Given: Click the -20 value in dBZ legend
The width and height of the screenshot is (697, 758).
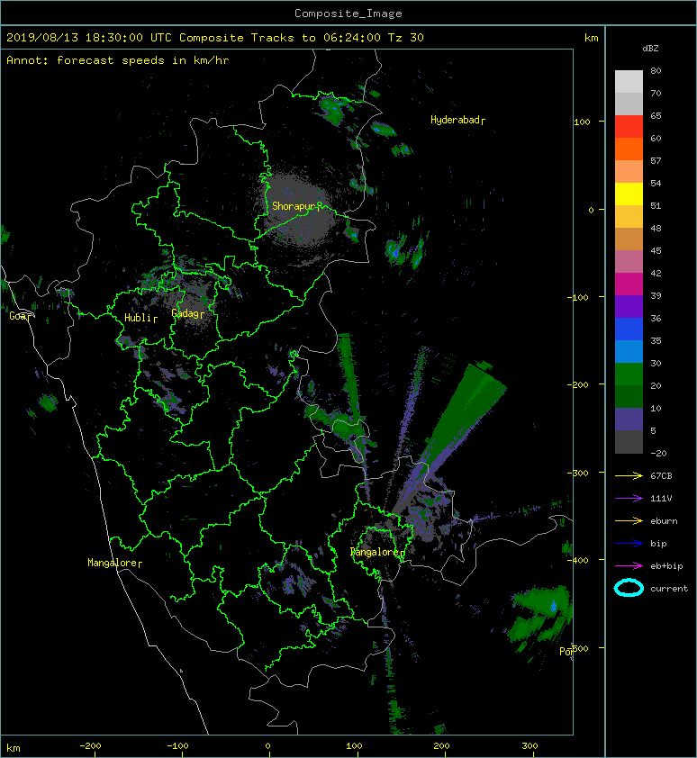Looking at the screenshot, I should [x=658, y=454].
